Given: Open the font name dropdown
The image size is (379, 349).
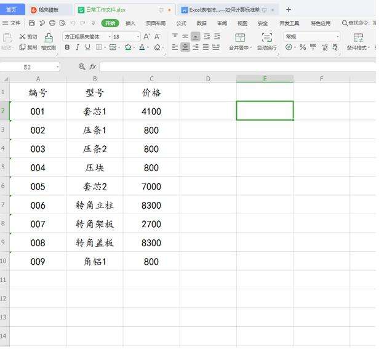Looking at the screenshot, I should (86, 37).
